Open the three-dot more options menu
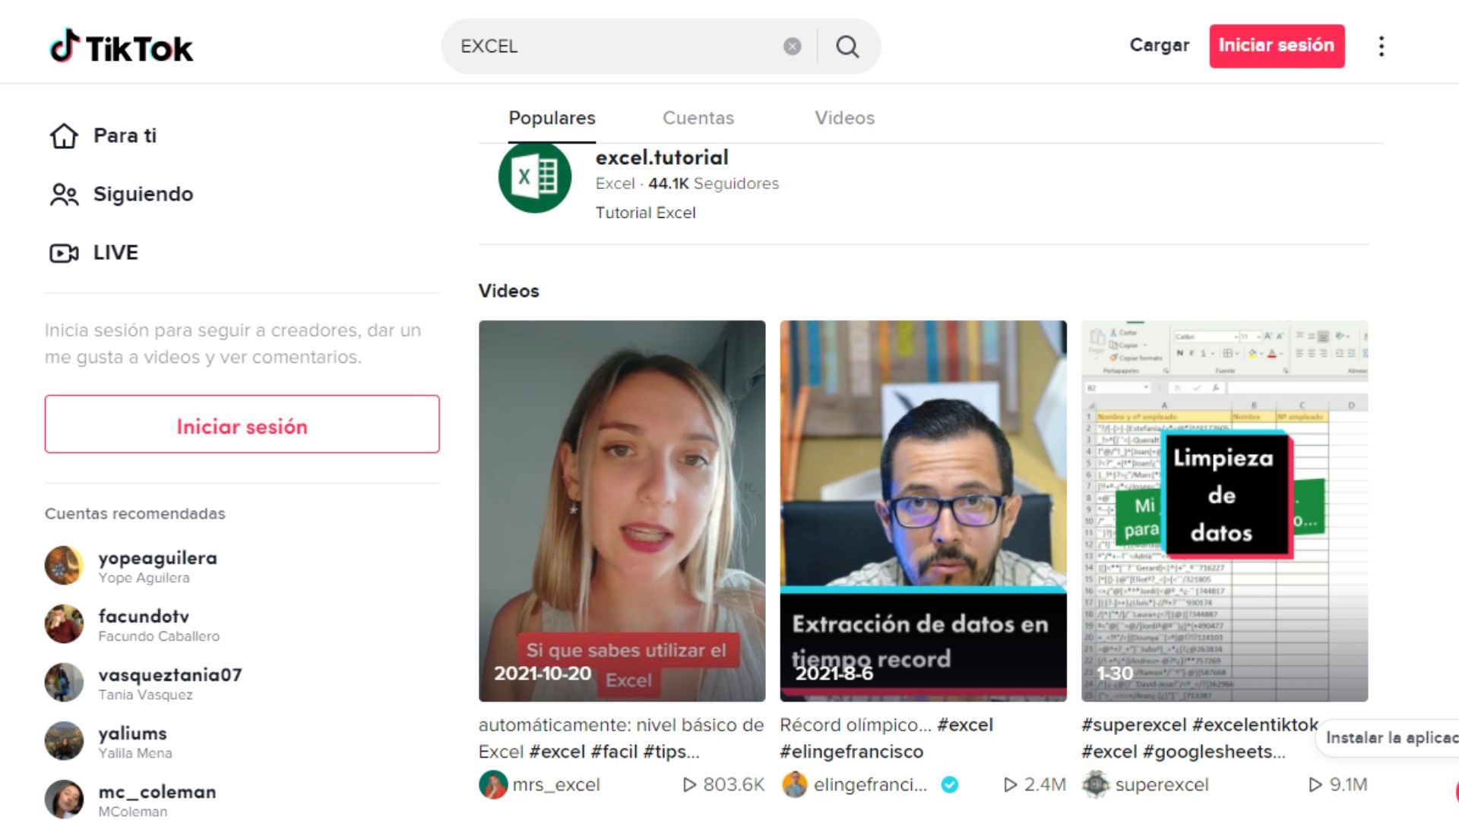1459x820 pixels. [1381, 46]
